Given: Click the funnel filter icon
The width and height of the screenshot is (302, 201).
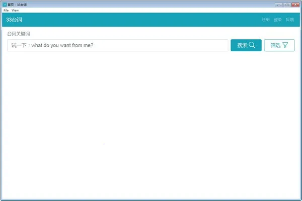Looking at the screenshot, I should (285, 45).
